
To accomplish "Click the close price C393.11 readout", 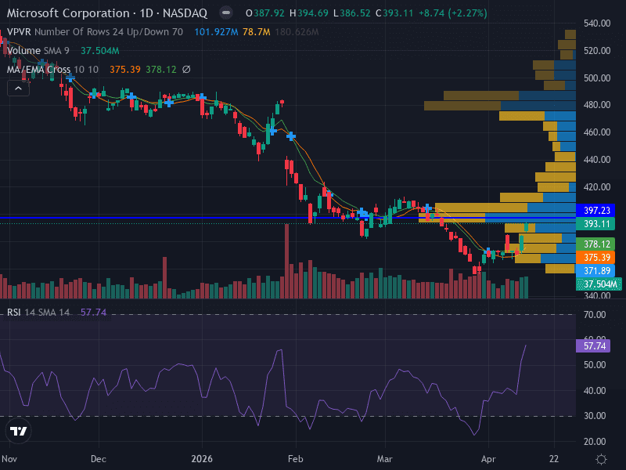I will (x=394, y=13).
